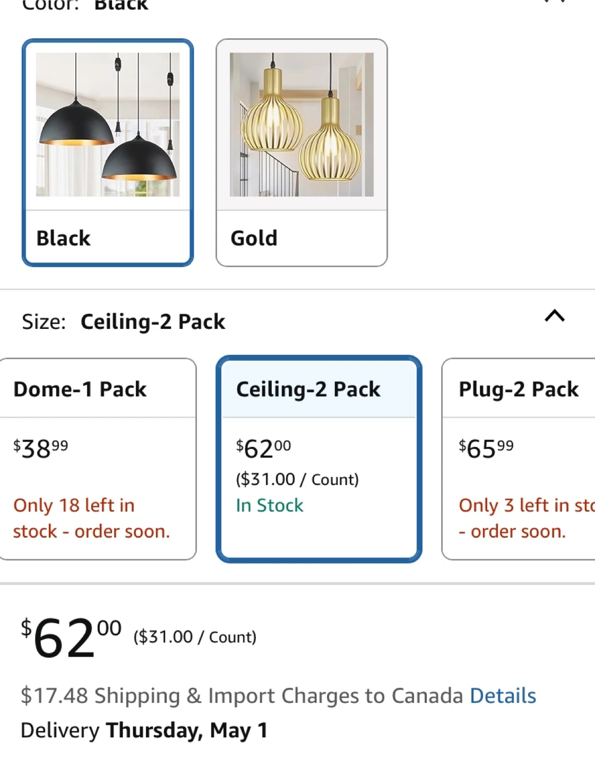
Task: Tap the Color: Black header at top
Action: pos(85,5)
